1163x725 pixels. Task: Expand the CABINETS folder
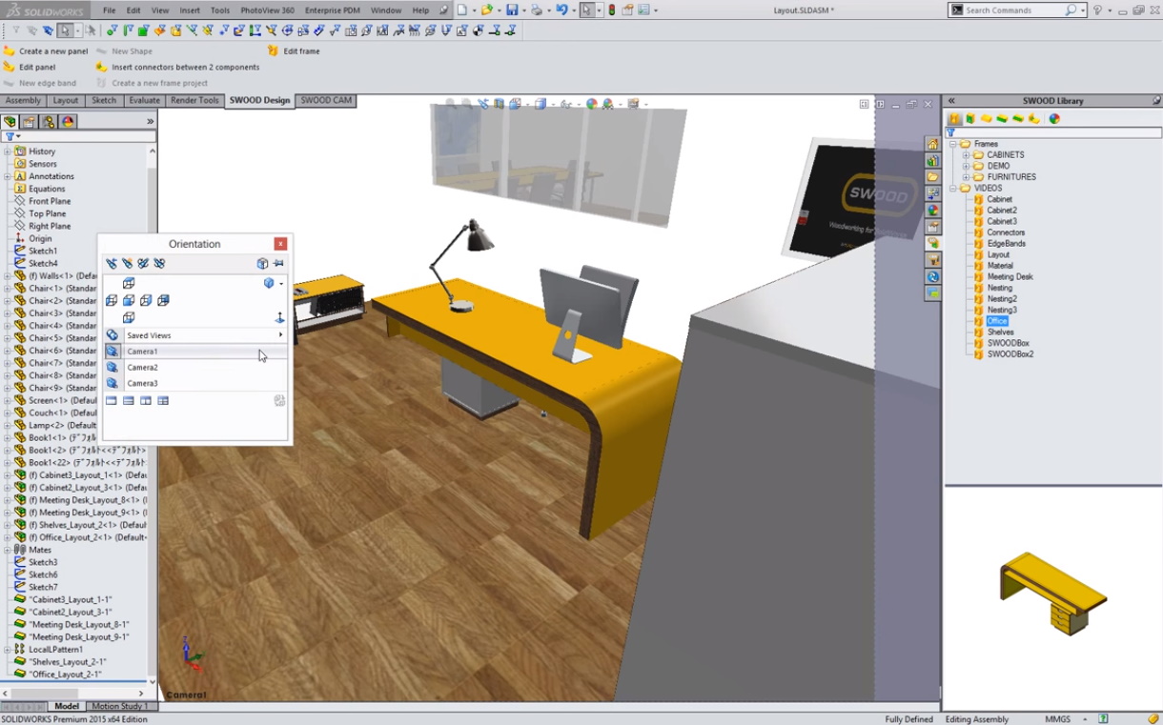pos(966,155)
